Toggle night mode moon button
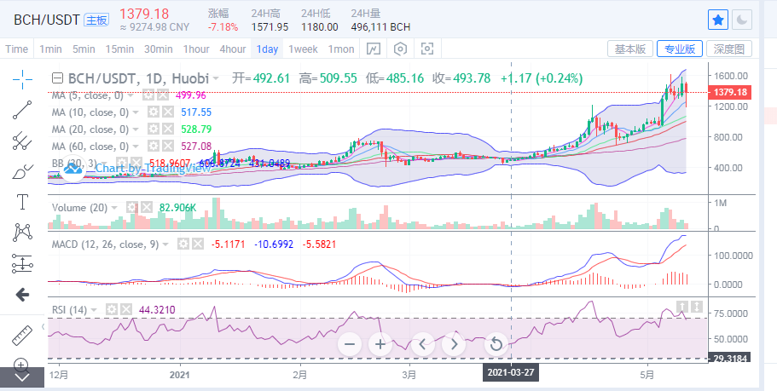777x391 pixels. coord(743,19)
